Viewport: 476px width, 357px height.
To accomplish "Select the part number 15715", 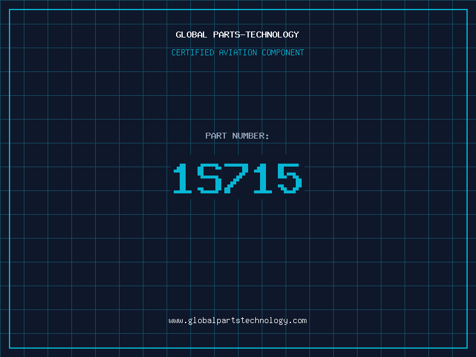I will pos(237,178).
